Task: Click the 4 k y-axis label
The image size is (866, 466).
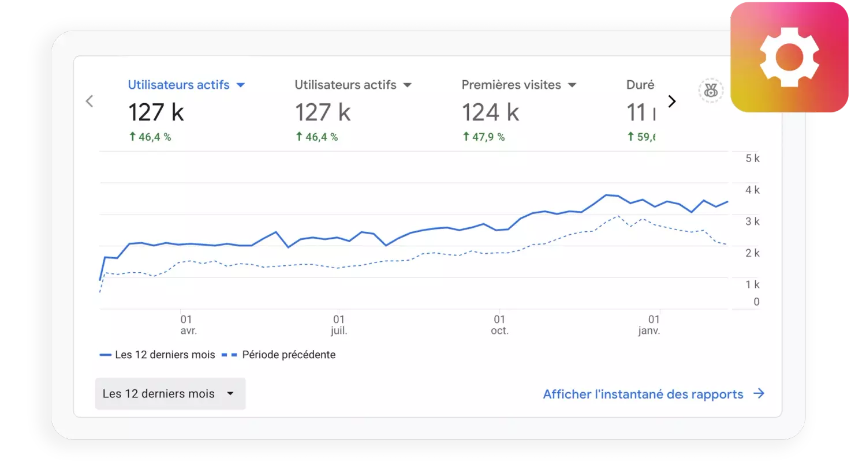Action: click(x=753, y=190)
